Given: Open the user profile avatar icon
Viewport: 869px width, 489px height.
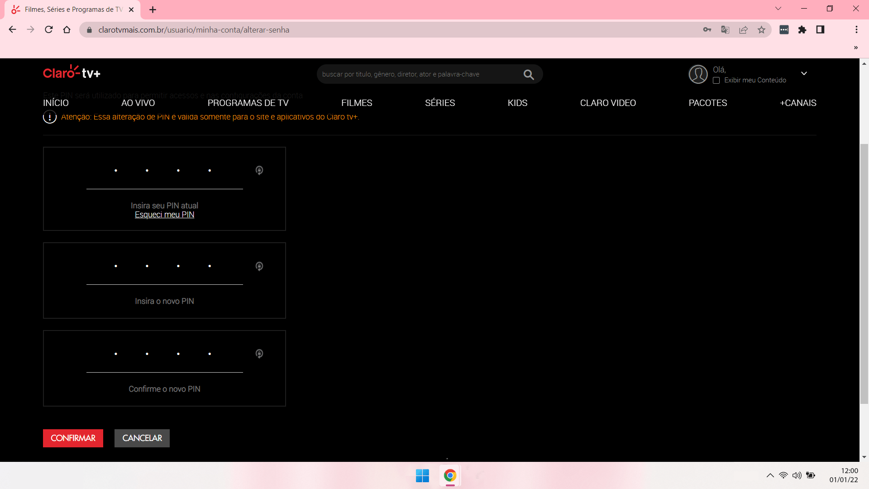Looking at the screenshot, I should tap(698, 74).
